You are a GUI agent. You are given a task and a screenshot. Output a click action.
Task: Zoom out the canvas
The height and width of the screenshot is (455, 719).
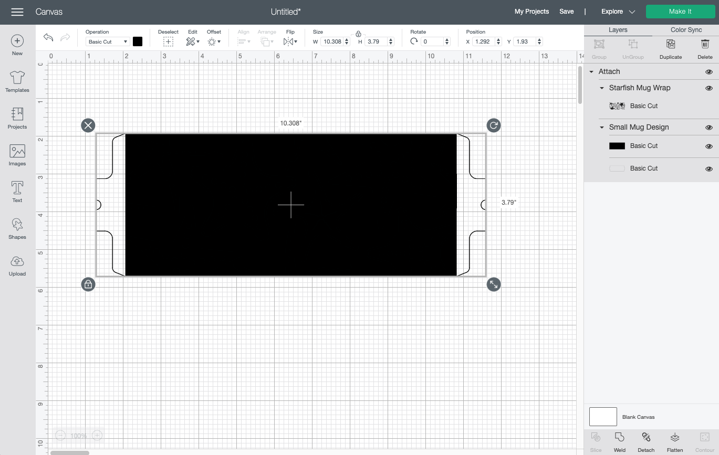pyautogui.click(x=60, y=435)
